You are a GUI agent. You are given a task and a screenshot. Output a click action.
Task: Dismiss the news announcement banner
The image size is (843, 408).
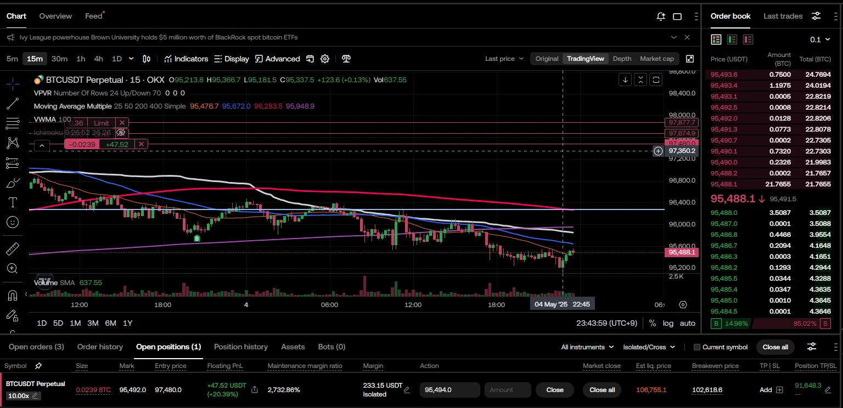[687, 37]
